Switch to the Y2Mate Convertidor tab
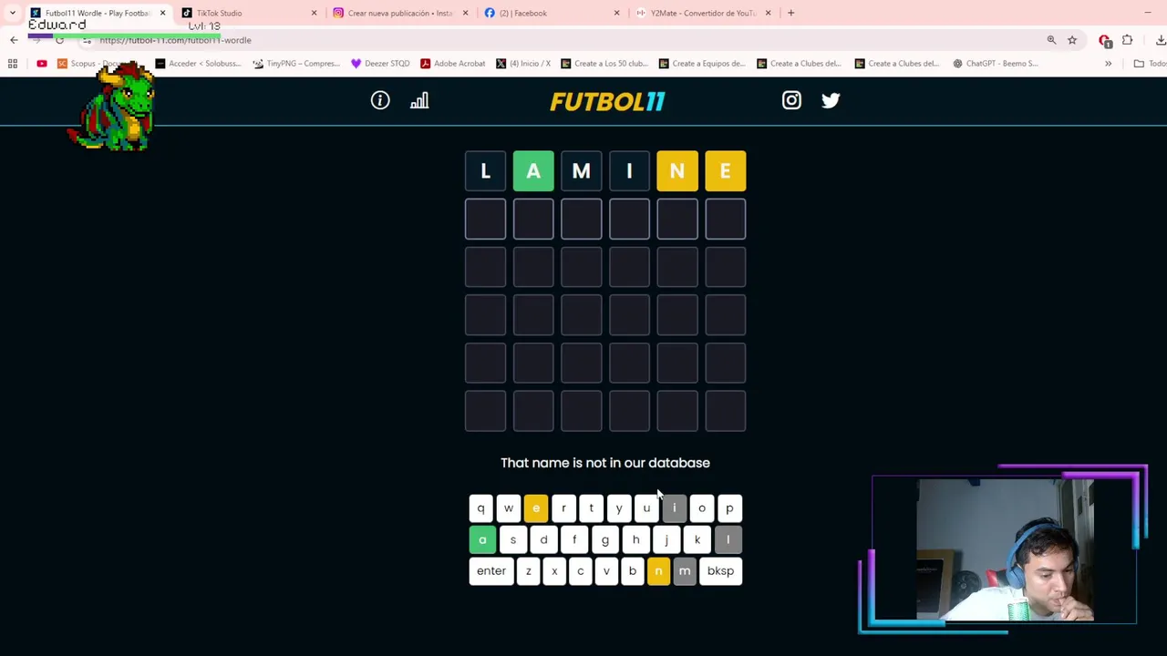 702,13
